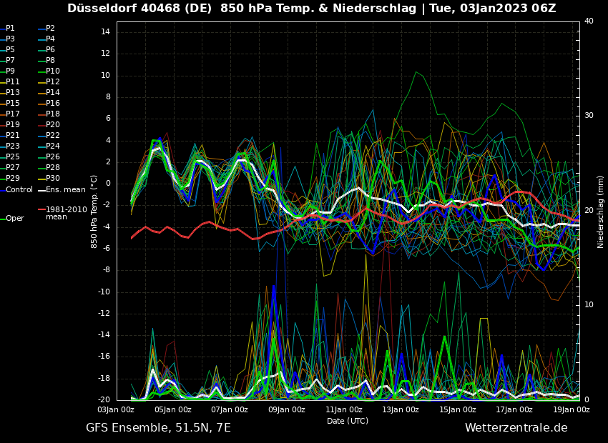Select the Oper run legend entry
The width and height of the screenshot is (608, 443).
[x=14, y=219]
